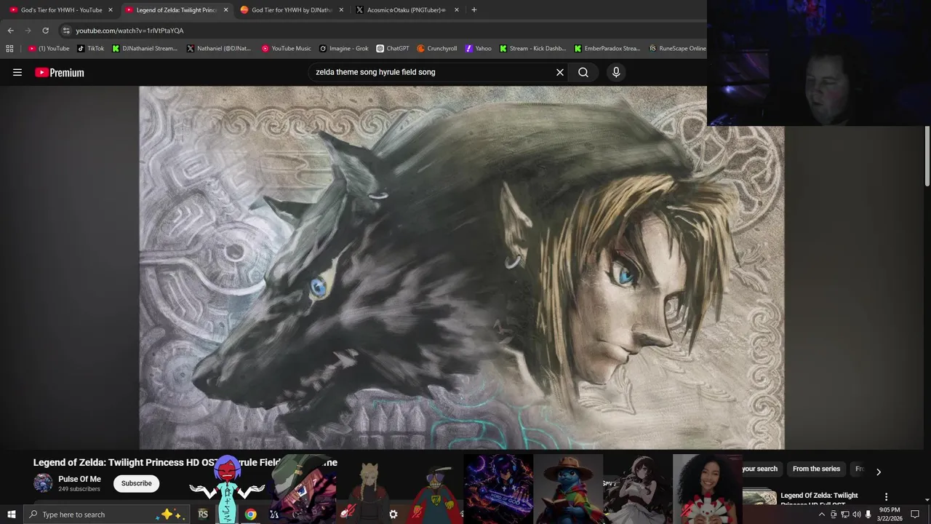Open the 'EmberParadox Strea...' bookmark
931x524 pixels.
(x=607, y=49)
